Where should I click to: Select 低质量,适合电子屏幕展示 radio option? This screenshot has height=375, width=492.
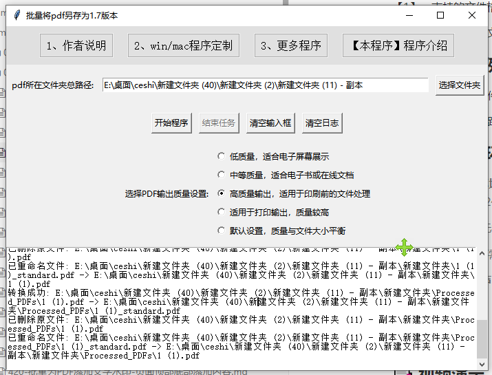click(273, 156)
